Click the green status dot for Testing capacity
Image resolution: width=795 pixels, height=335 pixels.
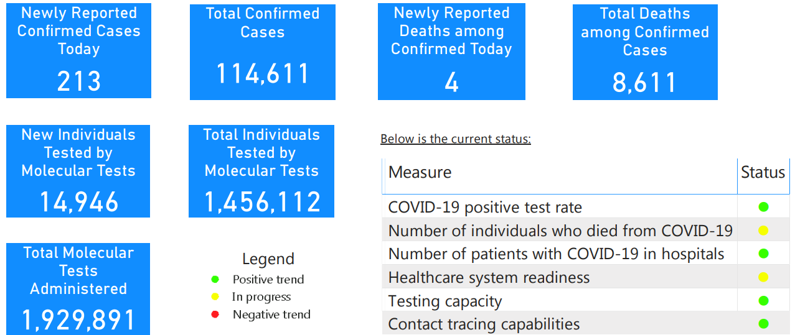[763, 301]
